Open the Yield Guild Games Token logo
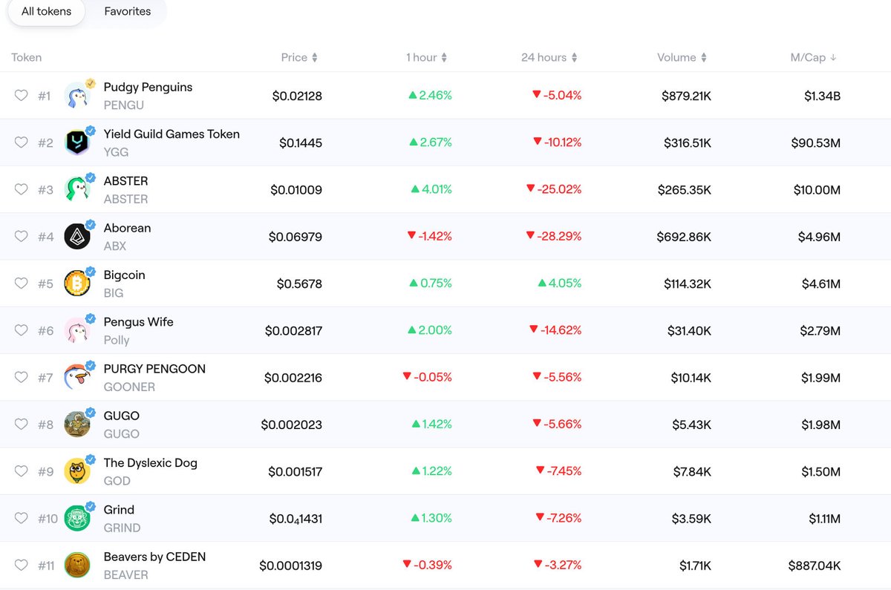The width and height of the screenshot is (891, 590). 77,142
